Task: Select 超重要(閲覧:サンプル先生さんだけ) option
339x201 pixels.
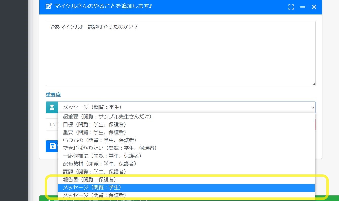Action: tap(107, 116)
